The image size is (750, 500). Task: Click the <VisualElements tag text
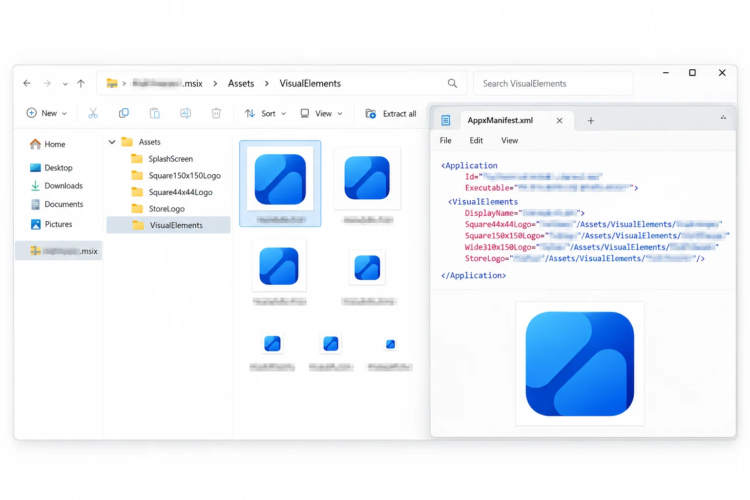[483, 202]
